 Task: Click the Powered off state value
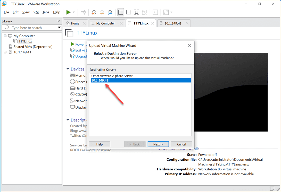(x=208, y=155)
